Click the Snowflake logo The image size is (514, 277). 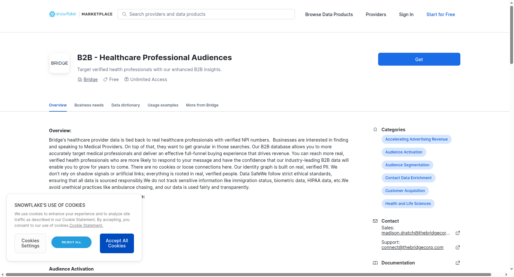[63, 14]
